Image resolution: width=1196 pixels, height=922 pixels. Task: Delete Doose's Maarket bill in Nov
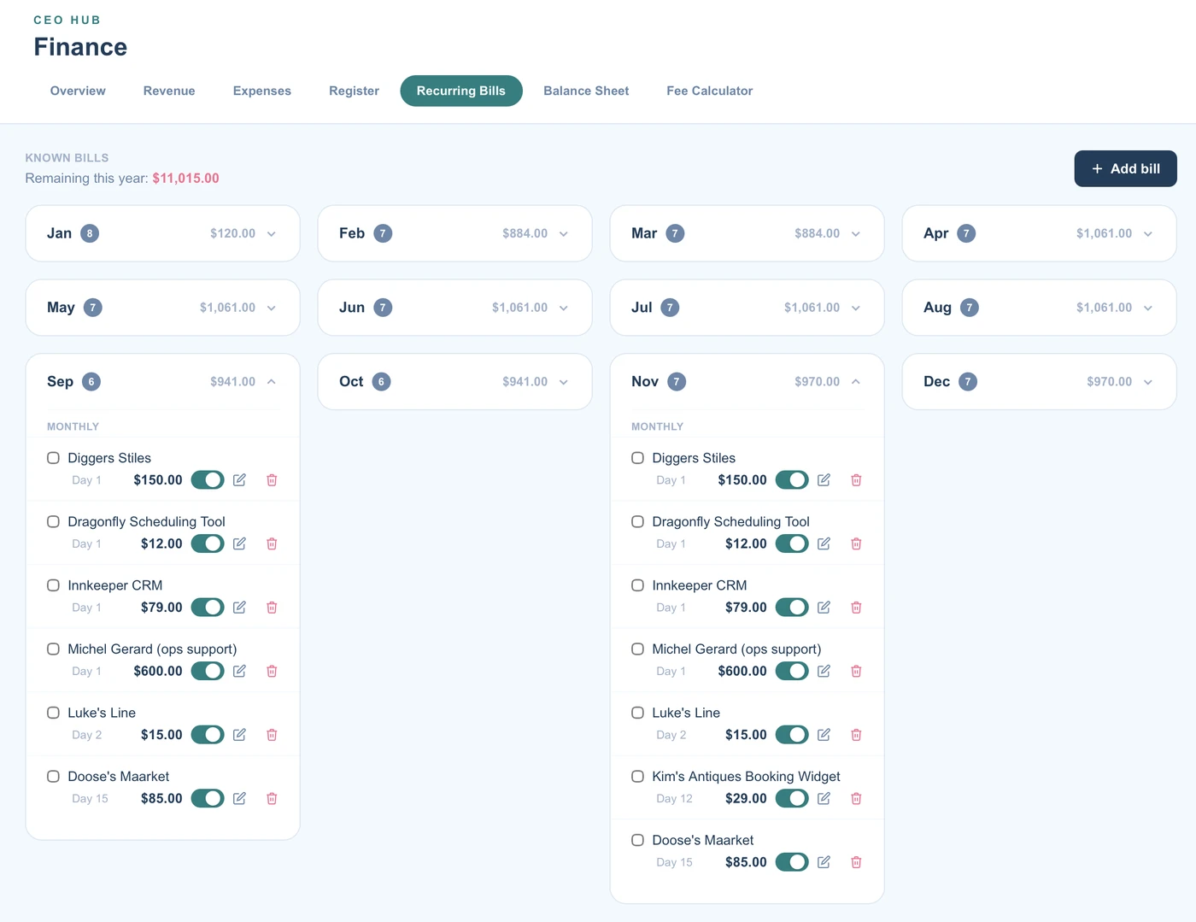[x=856, y=862]
